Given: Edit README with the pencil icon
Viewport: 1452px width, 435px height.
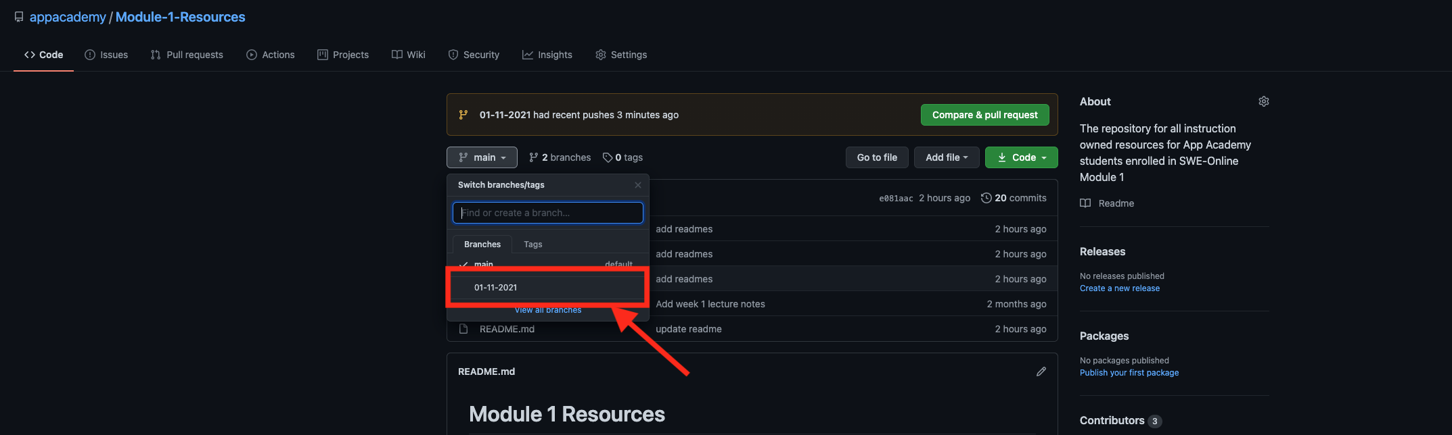Looking at the screenshot, I should click(1041, 372).
